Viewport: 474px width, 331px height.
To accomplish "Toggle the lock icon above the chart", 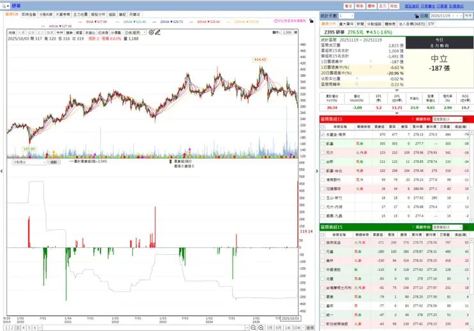I will [x=311, y=21].
